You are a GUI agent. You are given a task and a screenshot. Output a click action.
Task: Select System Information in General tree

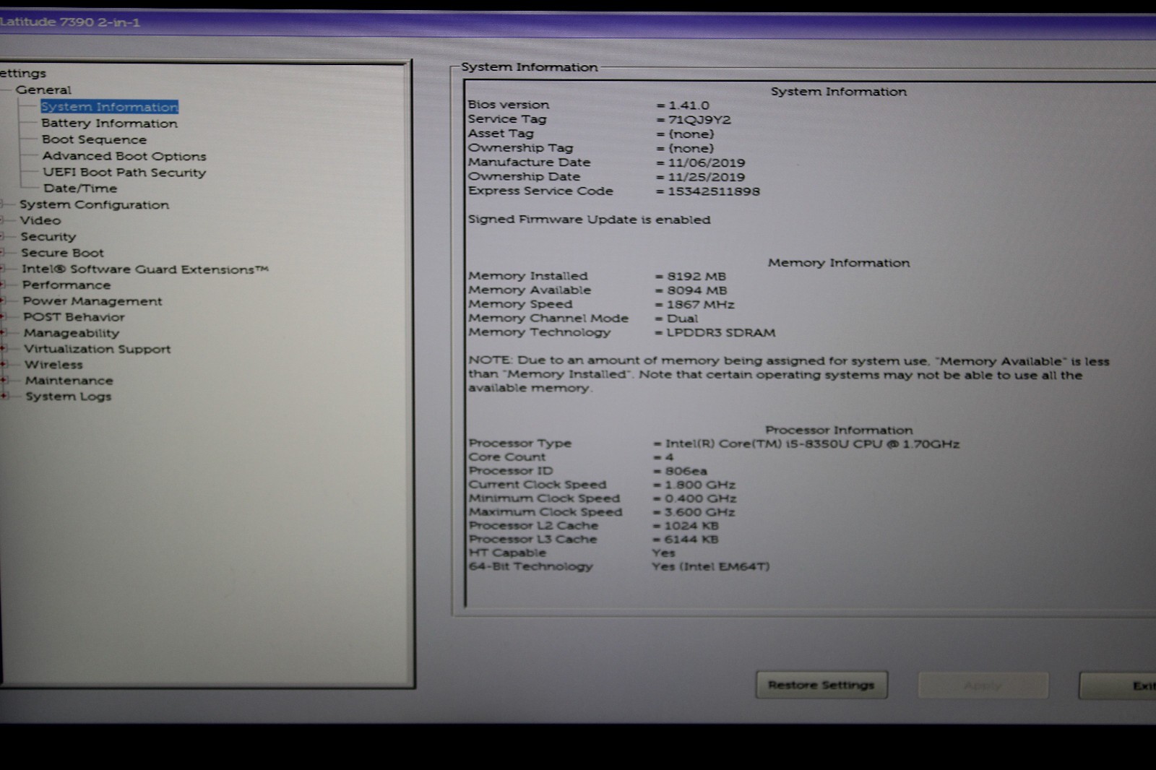109,107
